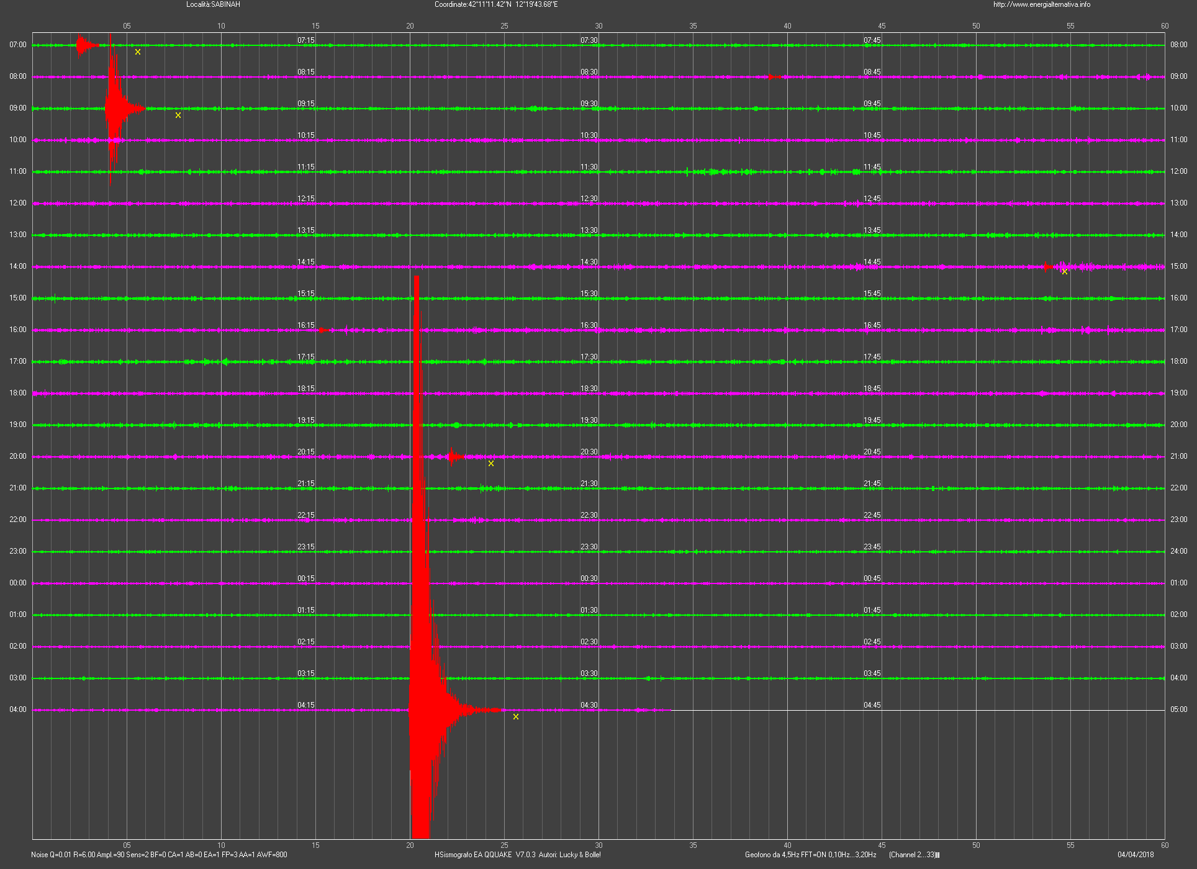This screenshot has height=869, width=1197.
Task: Click the 04/04/2018 date label
Action: [x=1136, y=855]
